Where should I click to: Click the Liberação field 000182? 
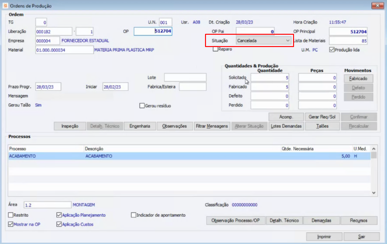coord(54,31)
